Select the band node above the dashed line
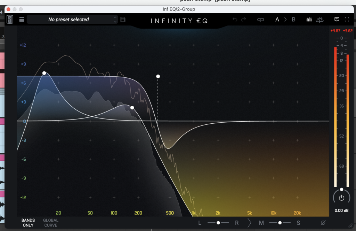Image resolution: width=356 pixels, height=231 pixels. click(158, 76)
